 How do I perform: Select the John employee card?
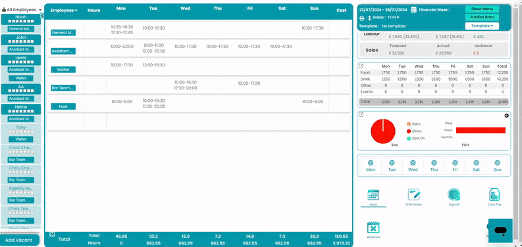coord(21,39)
